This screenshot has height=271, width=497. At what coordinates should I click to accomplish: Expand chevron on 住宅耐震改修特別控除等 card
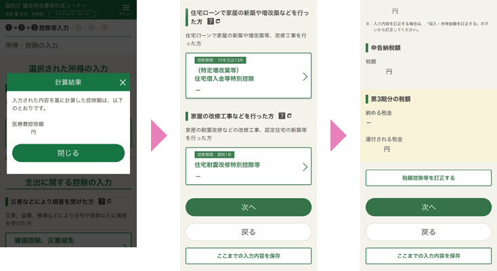tap(305, 167)
